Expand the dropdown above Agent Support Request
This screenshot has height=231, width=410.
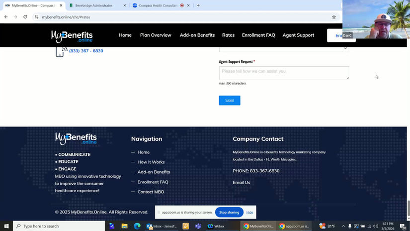284,49
